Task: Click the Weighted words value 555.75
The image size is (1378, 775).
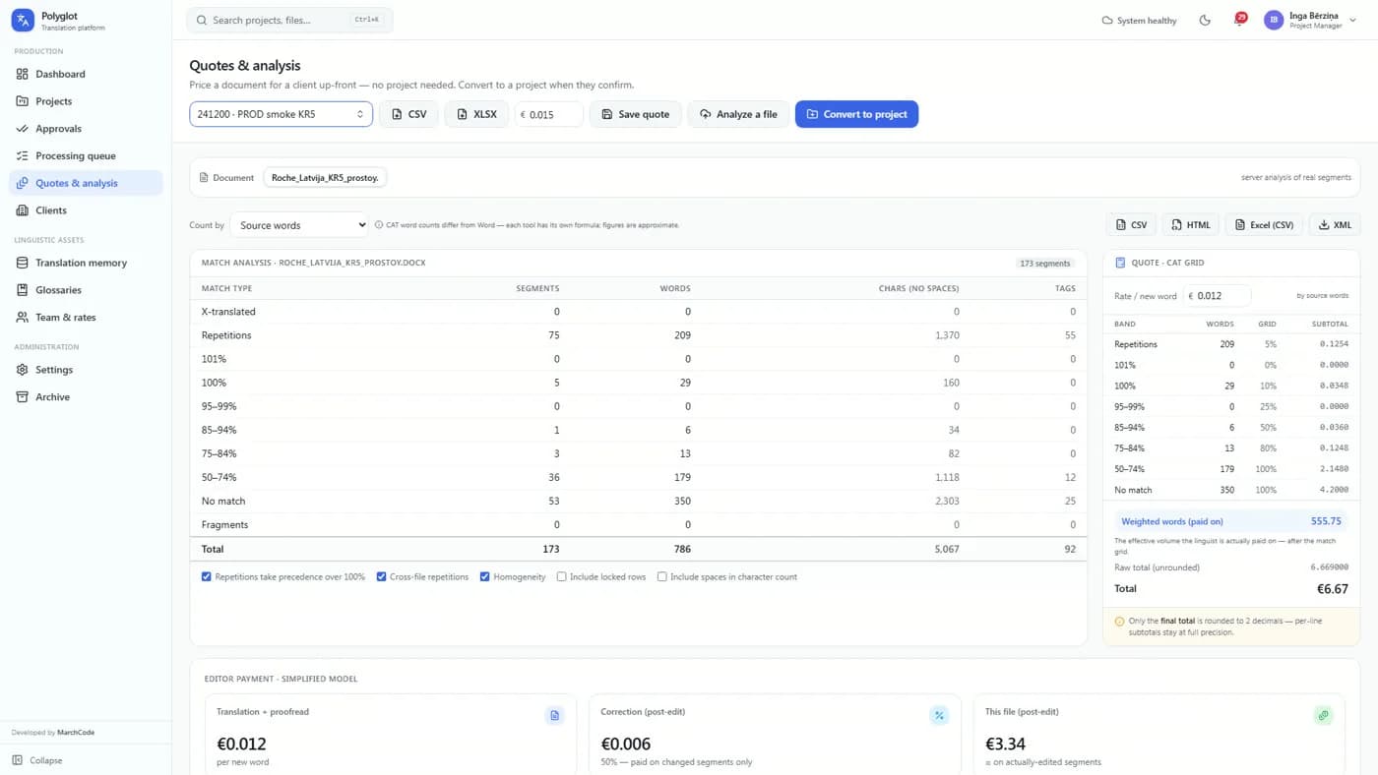Action: (x=1327, y=522)
